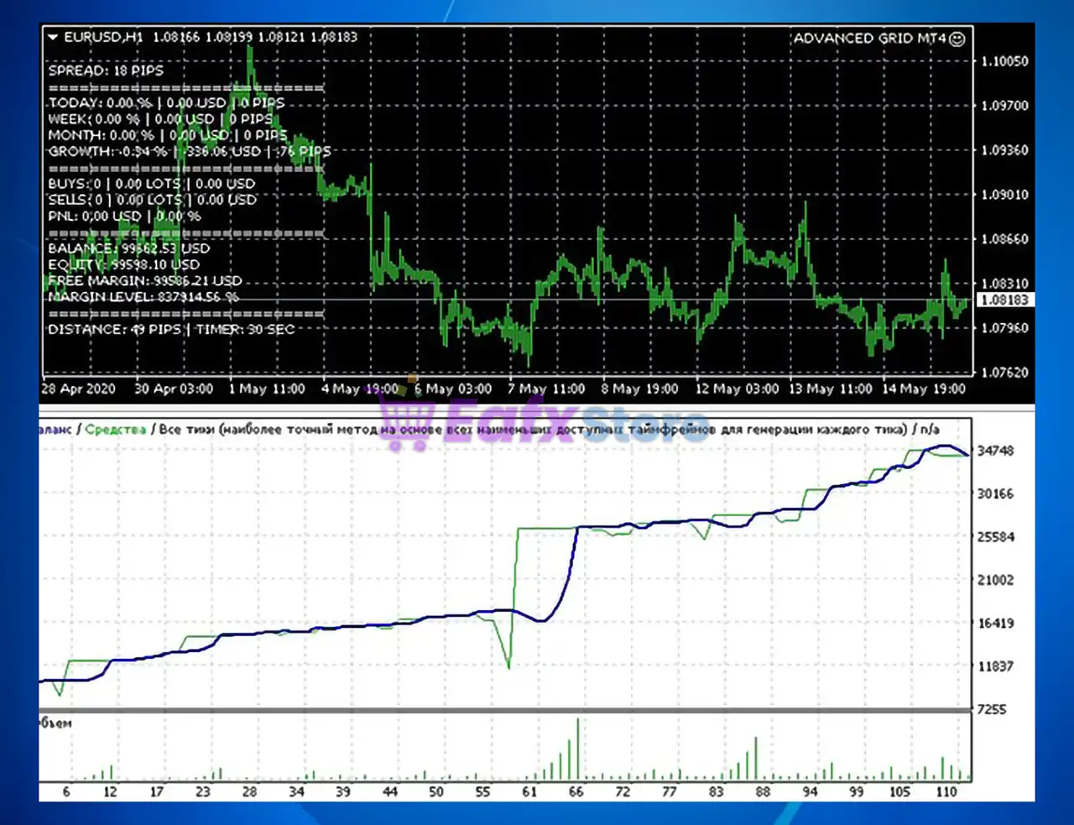Click the MARGIN LEVEL readout
The image size is (1074, 825).
coord(143,296)
